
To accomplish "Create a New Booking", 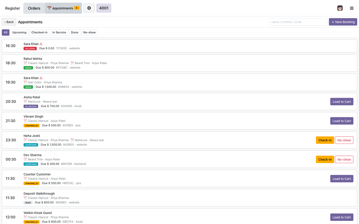I will pyautogui.click(x=343, y=22).
